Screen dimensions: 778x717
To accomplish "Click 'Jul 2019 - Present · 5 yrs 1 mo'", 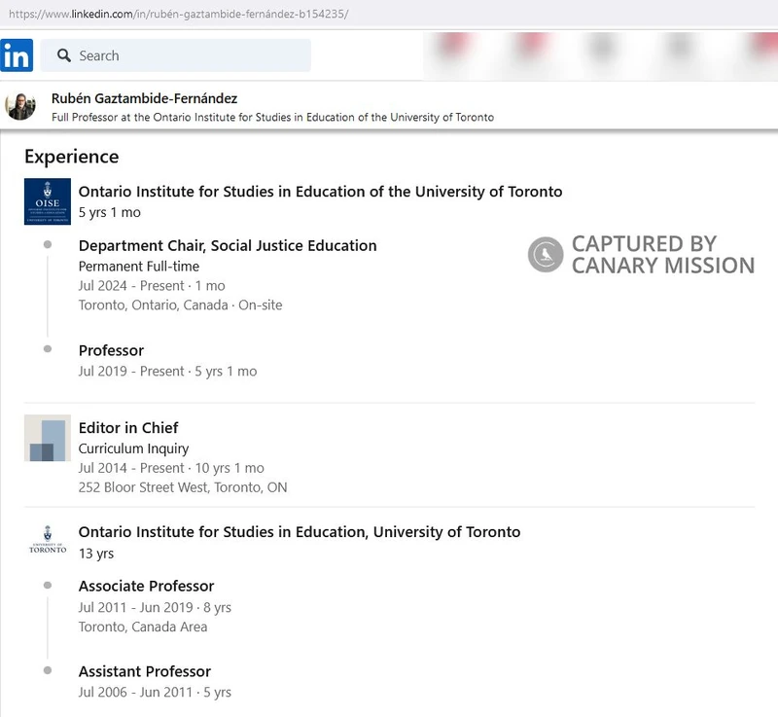I will click(167, 372).
